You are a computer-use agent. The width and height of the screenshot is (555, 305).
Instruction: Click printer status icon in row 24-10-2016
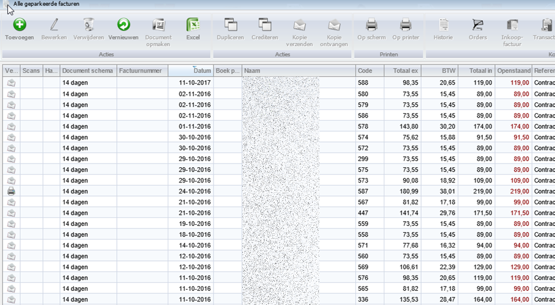tap(11, 191)
